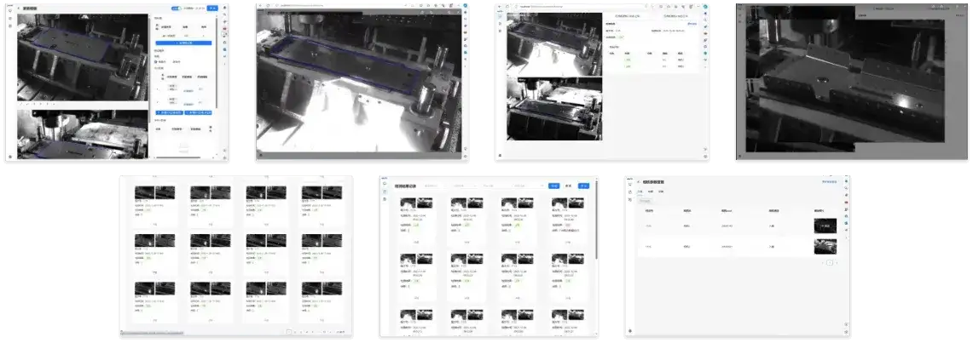Open the upper camera thumbnail in the detection detail window
Viewport: 973px width, 343px height.
tap(553, 41)
